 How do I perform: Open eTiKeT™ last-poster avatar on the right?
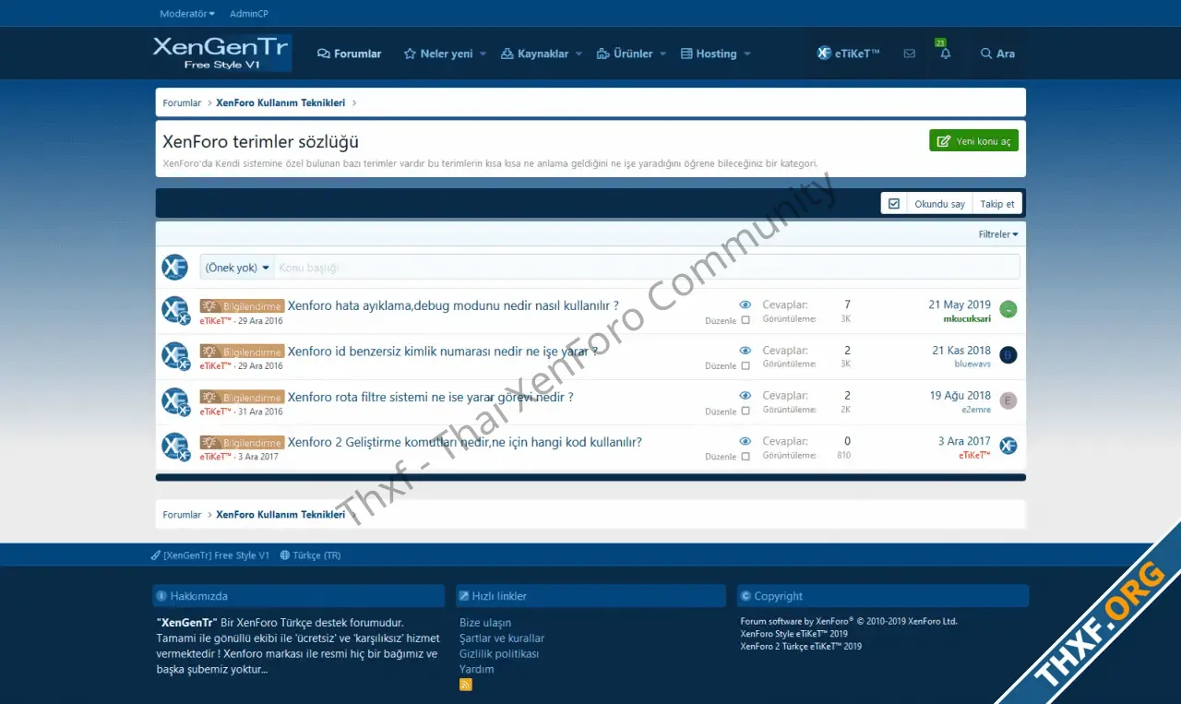coord(1008,446)
